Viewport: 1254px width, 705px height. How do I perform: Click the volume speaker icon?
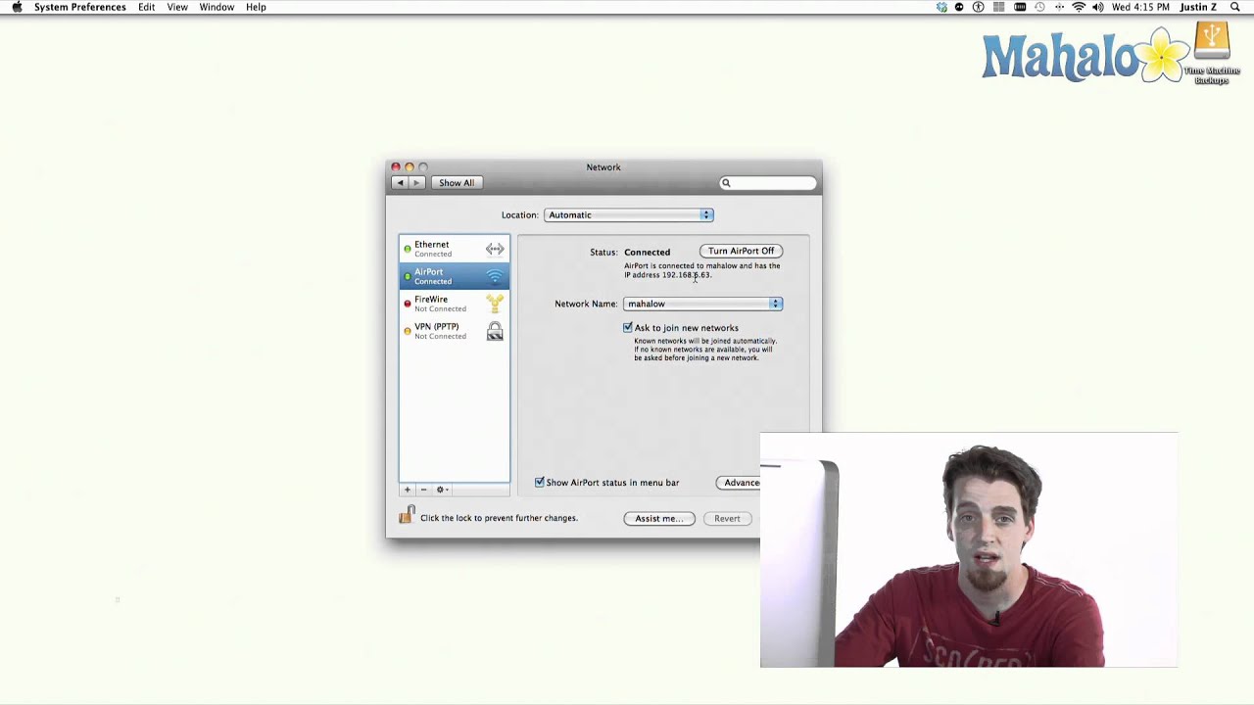(x=1098, y=7)
